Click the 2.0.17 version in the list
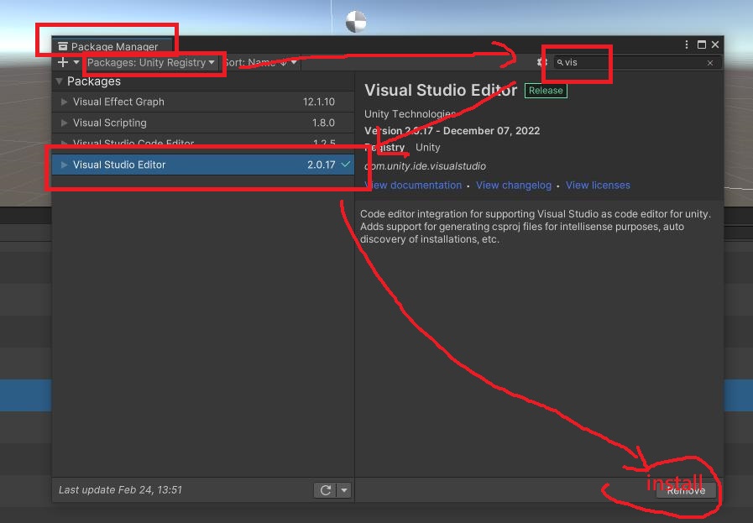753x523 pixels. [x=322, y=165]
